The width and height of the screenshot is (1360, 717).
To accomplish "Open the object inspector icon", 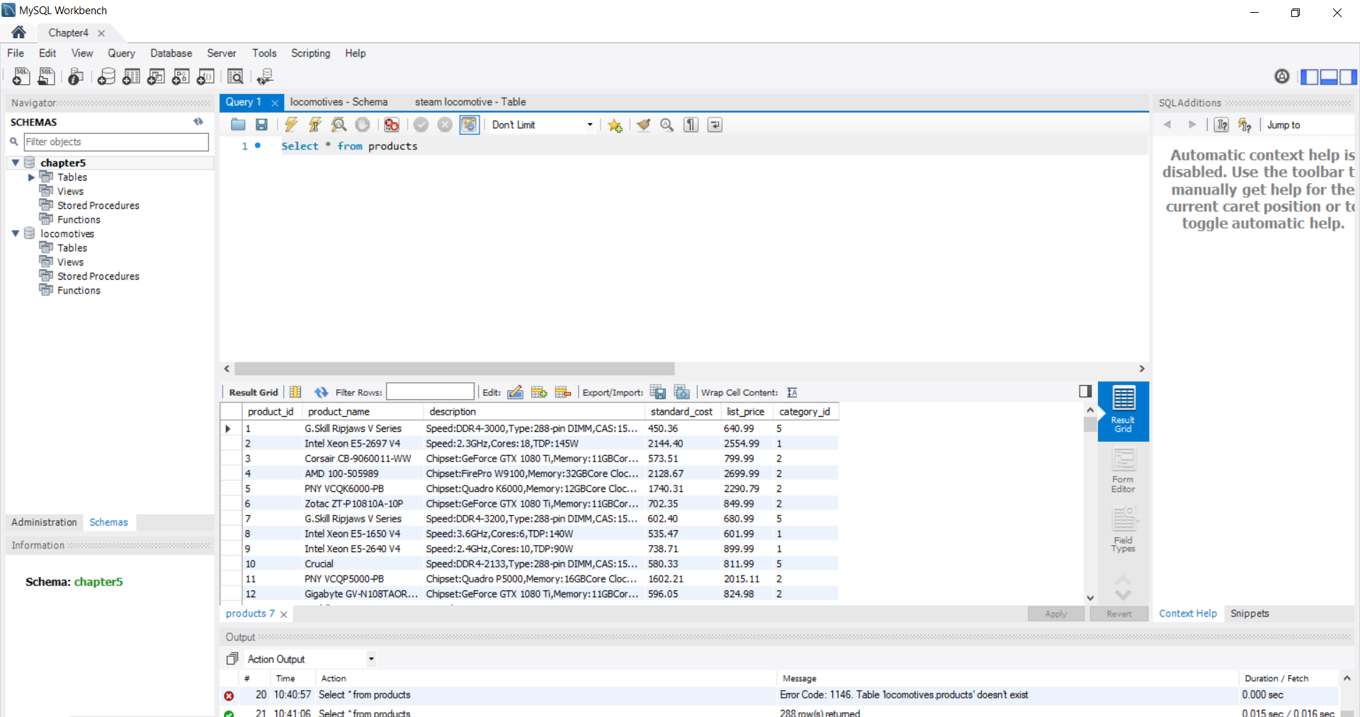I will pos(76,76).
